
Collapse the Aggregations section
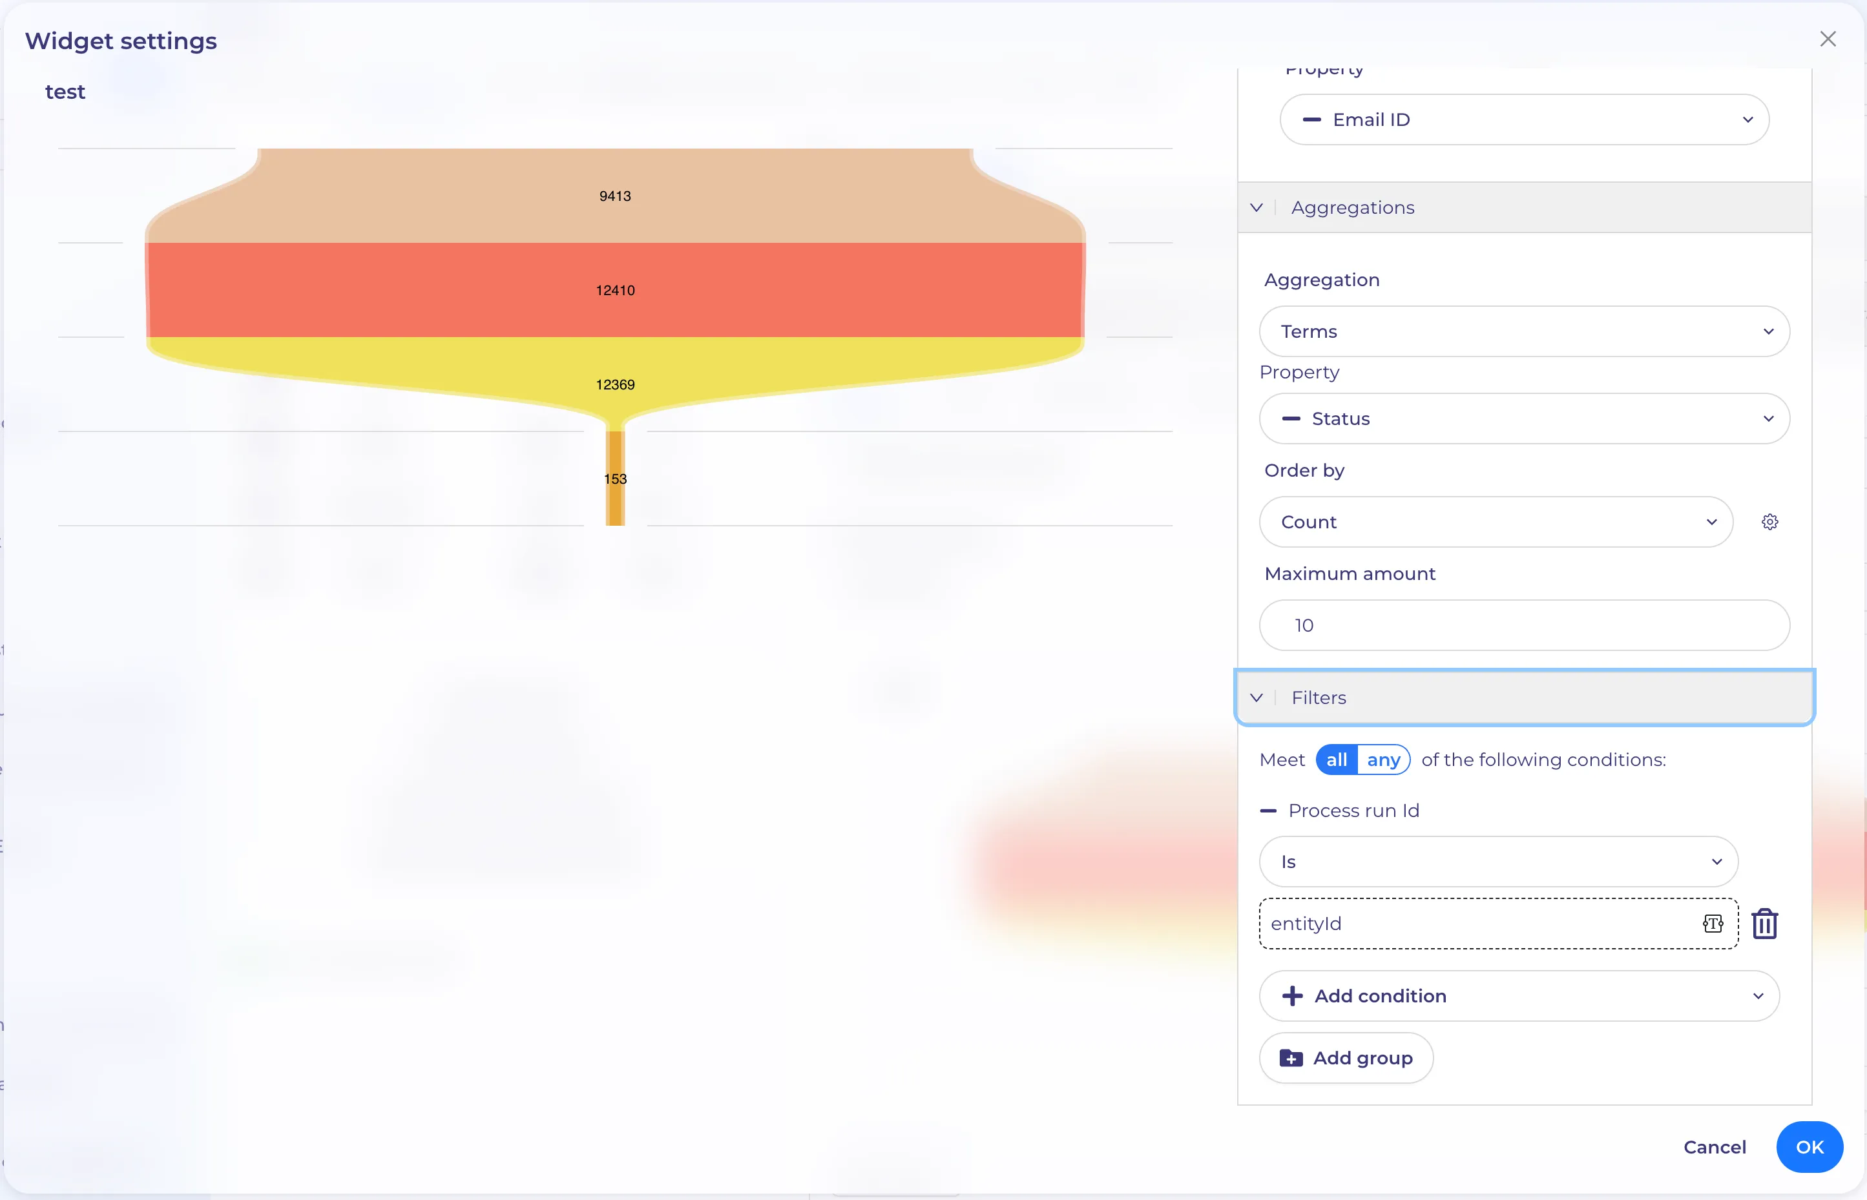click(1524, 207)
